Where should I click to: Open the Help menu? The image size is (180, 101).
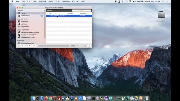[82, 1]
